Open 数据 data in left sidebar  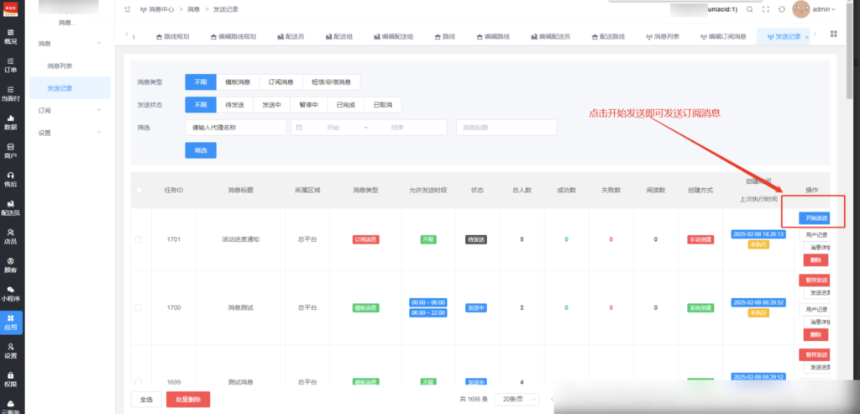click(10, 122)
